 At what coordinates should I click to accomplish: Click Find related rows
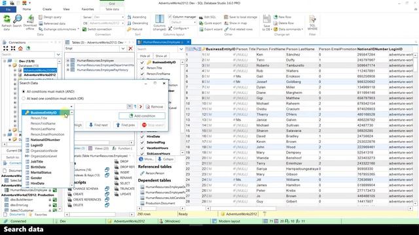tap(238, 29)
